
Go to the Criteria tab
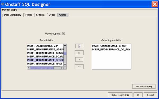pos(40,15)
